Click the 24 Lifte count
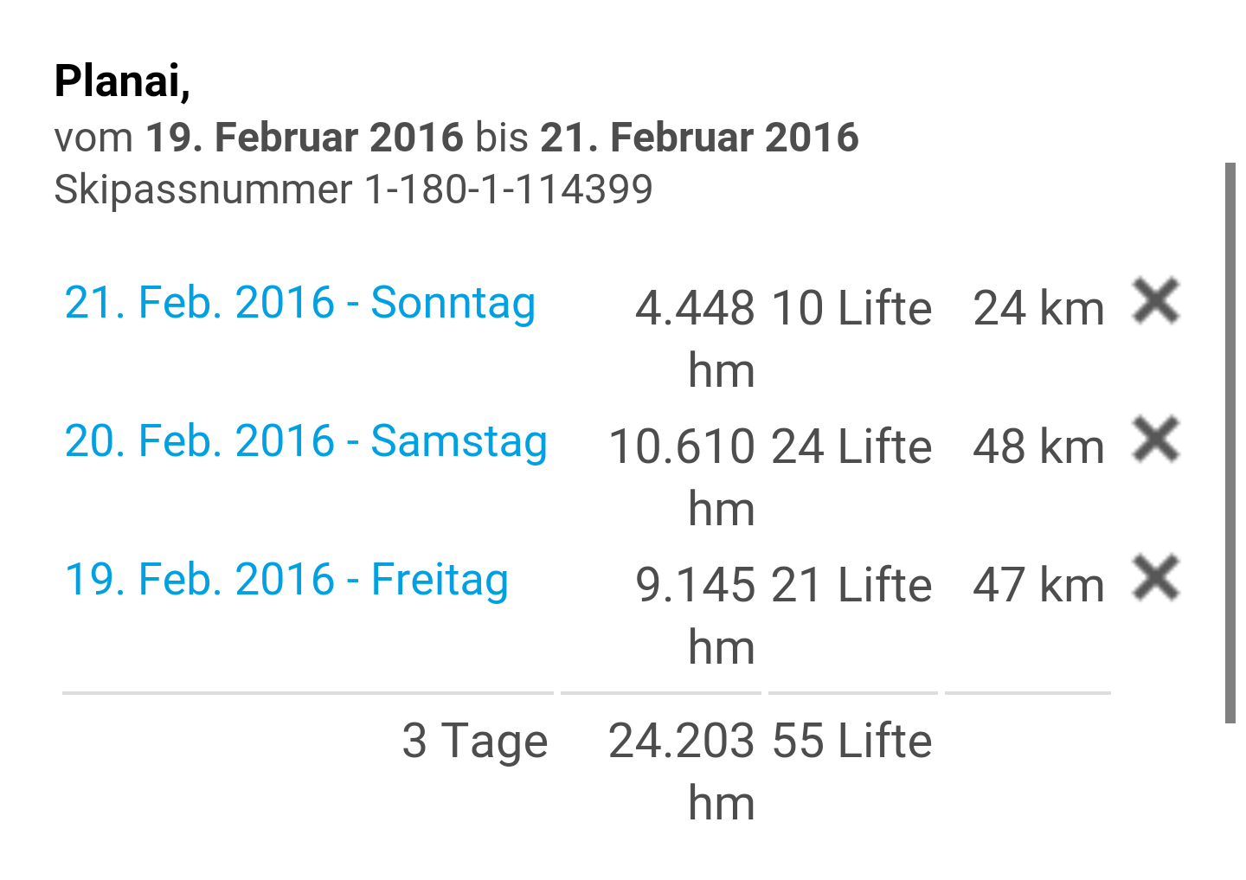This screenshot has width=1246, height=880. (x=851, y=447)
